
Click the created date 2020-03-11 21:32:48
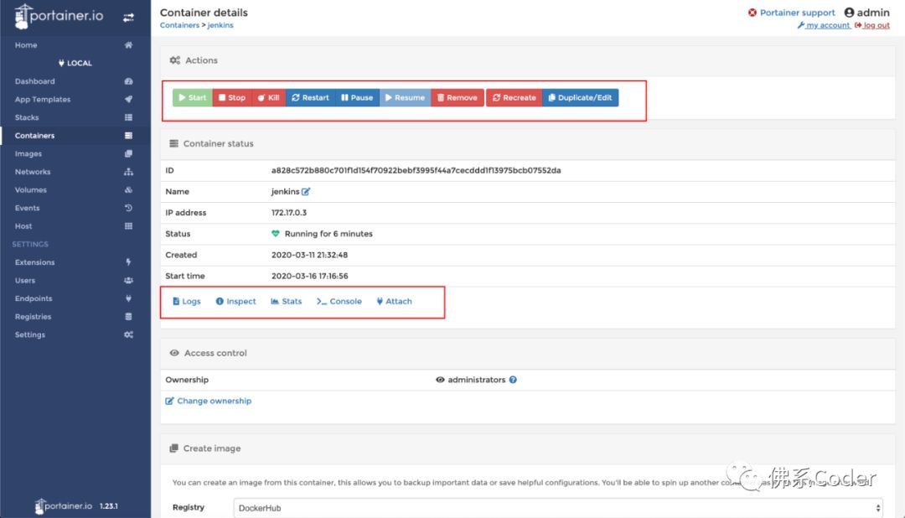[309, 255]
